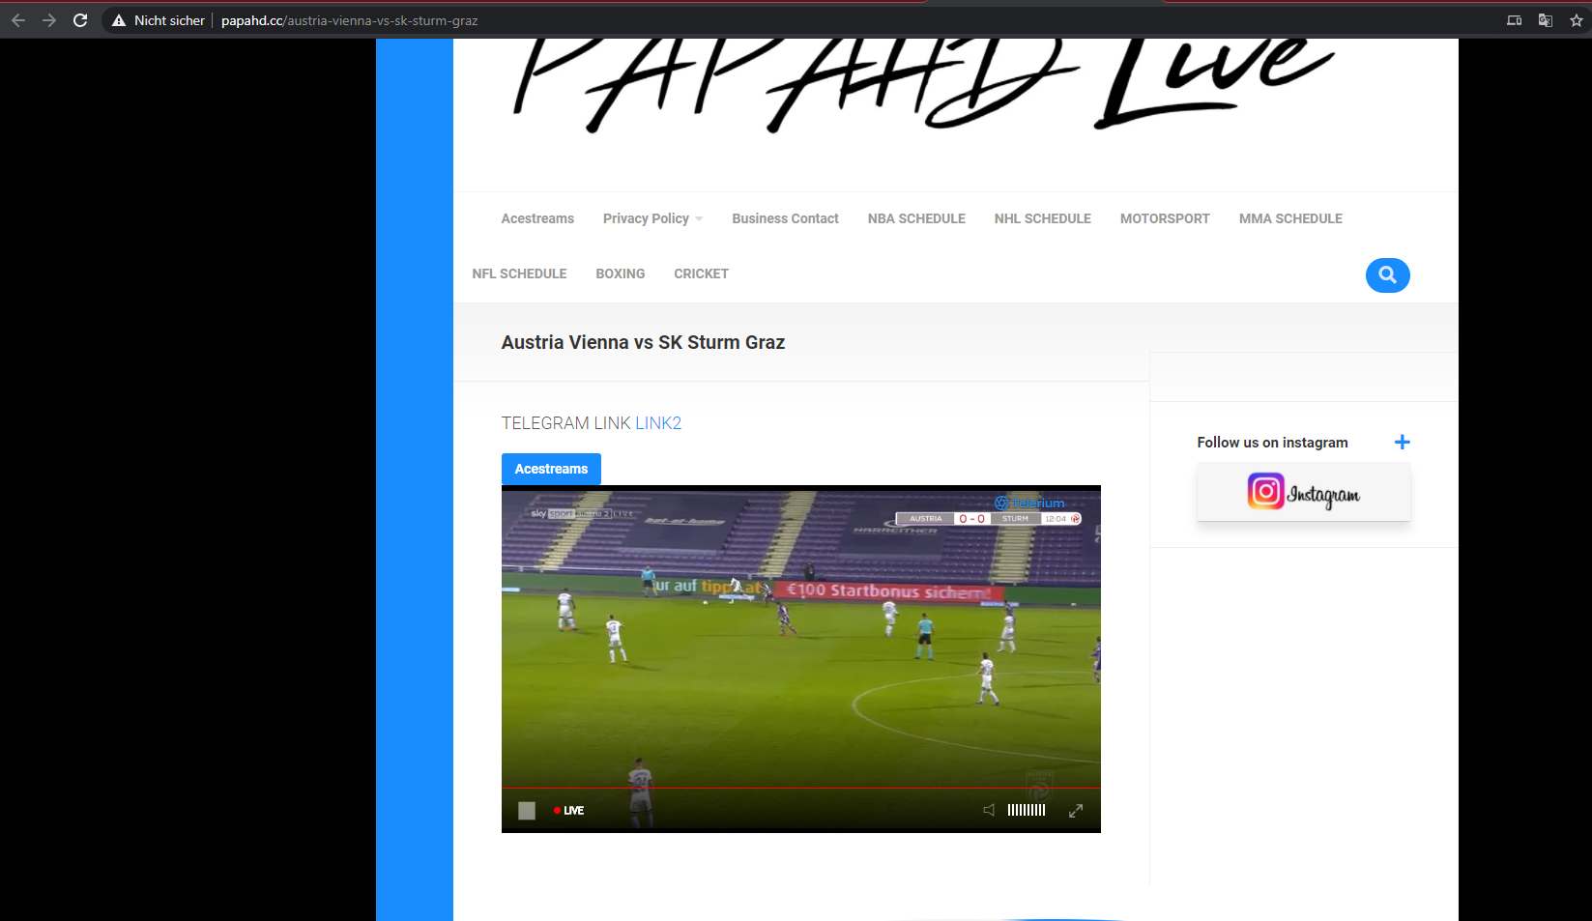
Task: Open the translate page icon
Action: click(x=1545, y=20)
